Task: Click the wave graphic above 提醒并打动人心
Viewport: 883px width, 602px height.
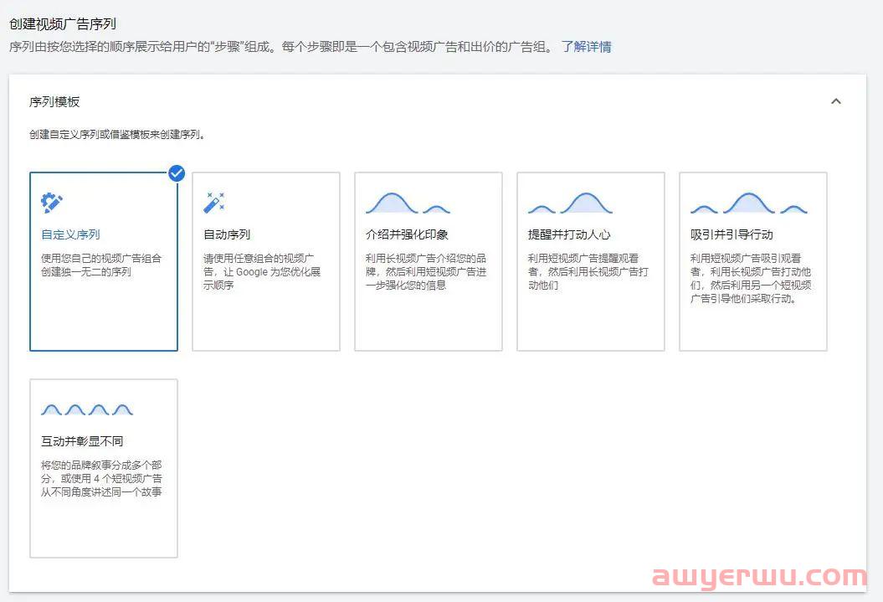Action: 570,203
